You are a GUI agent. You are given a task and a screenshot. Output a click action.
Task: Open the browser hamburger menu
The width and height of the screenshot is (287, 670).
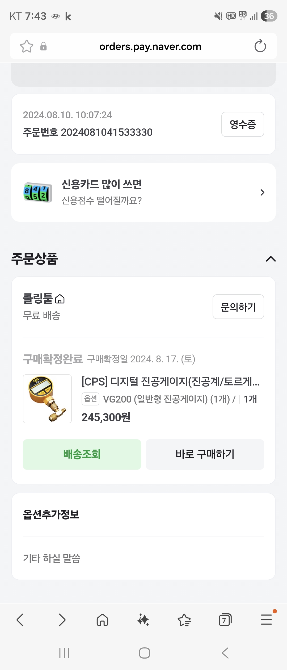coord(266,620)
